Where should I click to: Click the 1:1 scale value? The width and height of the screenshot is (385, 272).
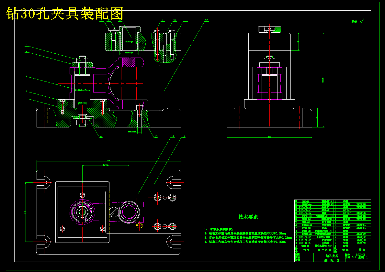(x=354, y=257)
